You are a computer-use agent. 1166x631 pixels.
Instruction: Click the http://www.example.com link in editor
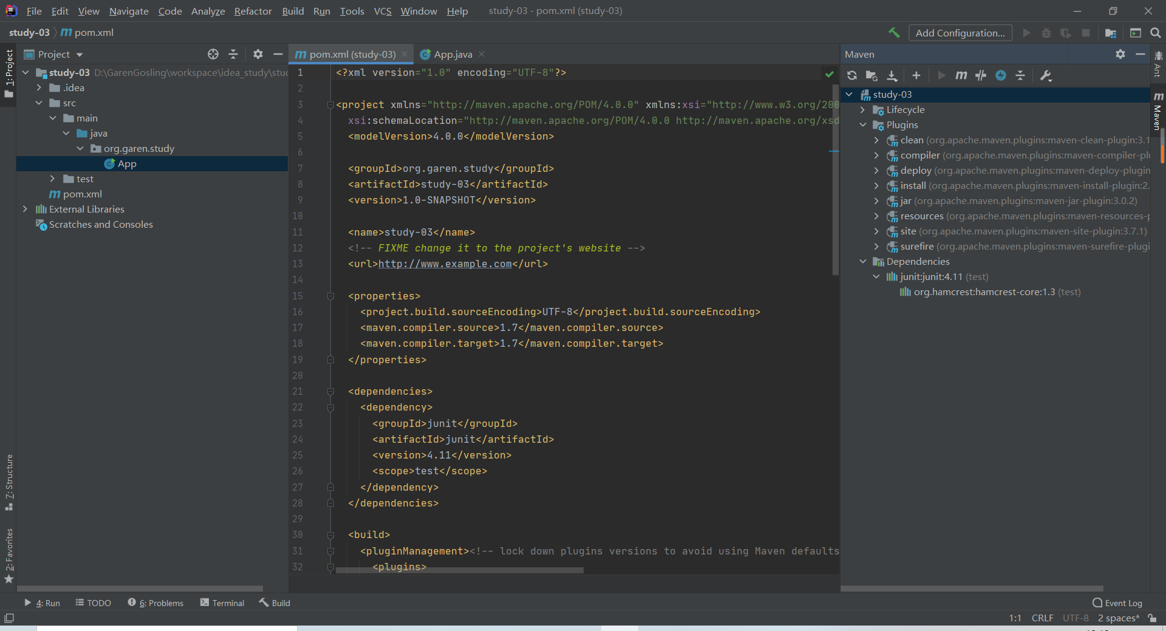[x=445, y=264]
